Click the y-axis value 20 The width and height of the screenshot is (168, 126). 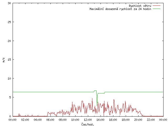9,41
